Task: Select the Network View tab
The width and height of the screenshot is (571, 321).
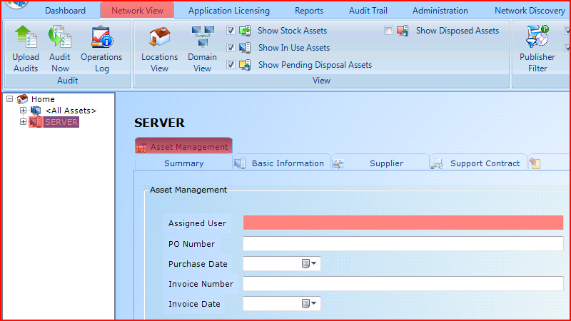Action: [137, 11]
